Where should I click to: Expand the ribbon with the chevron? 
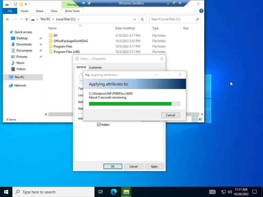[195, 11]
